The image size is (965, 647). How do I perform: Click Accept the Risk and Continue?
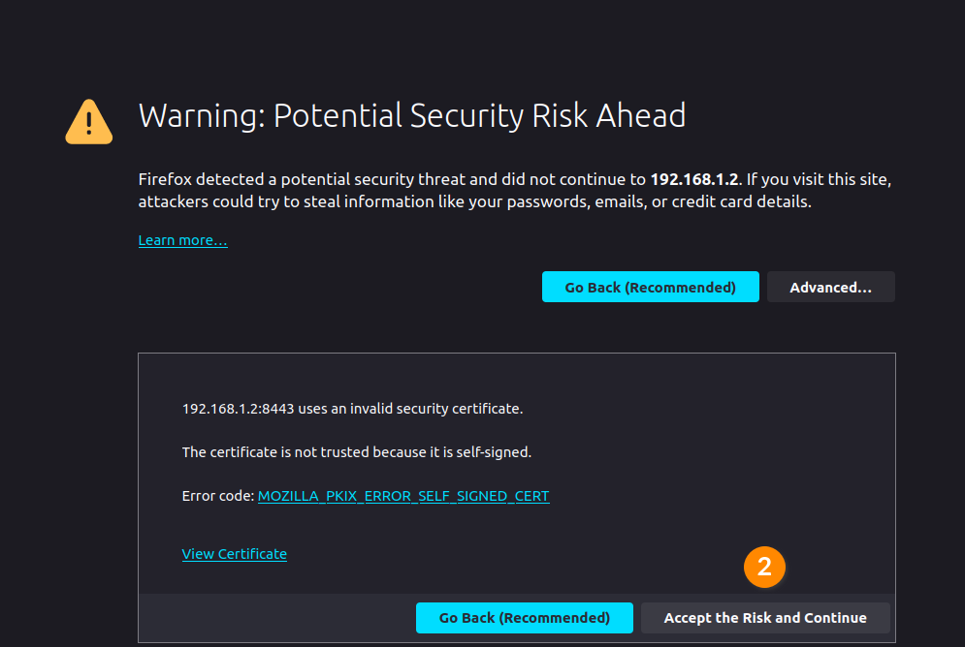[x=765, y=618]
